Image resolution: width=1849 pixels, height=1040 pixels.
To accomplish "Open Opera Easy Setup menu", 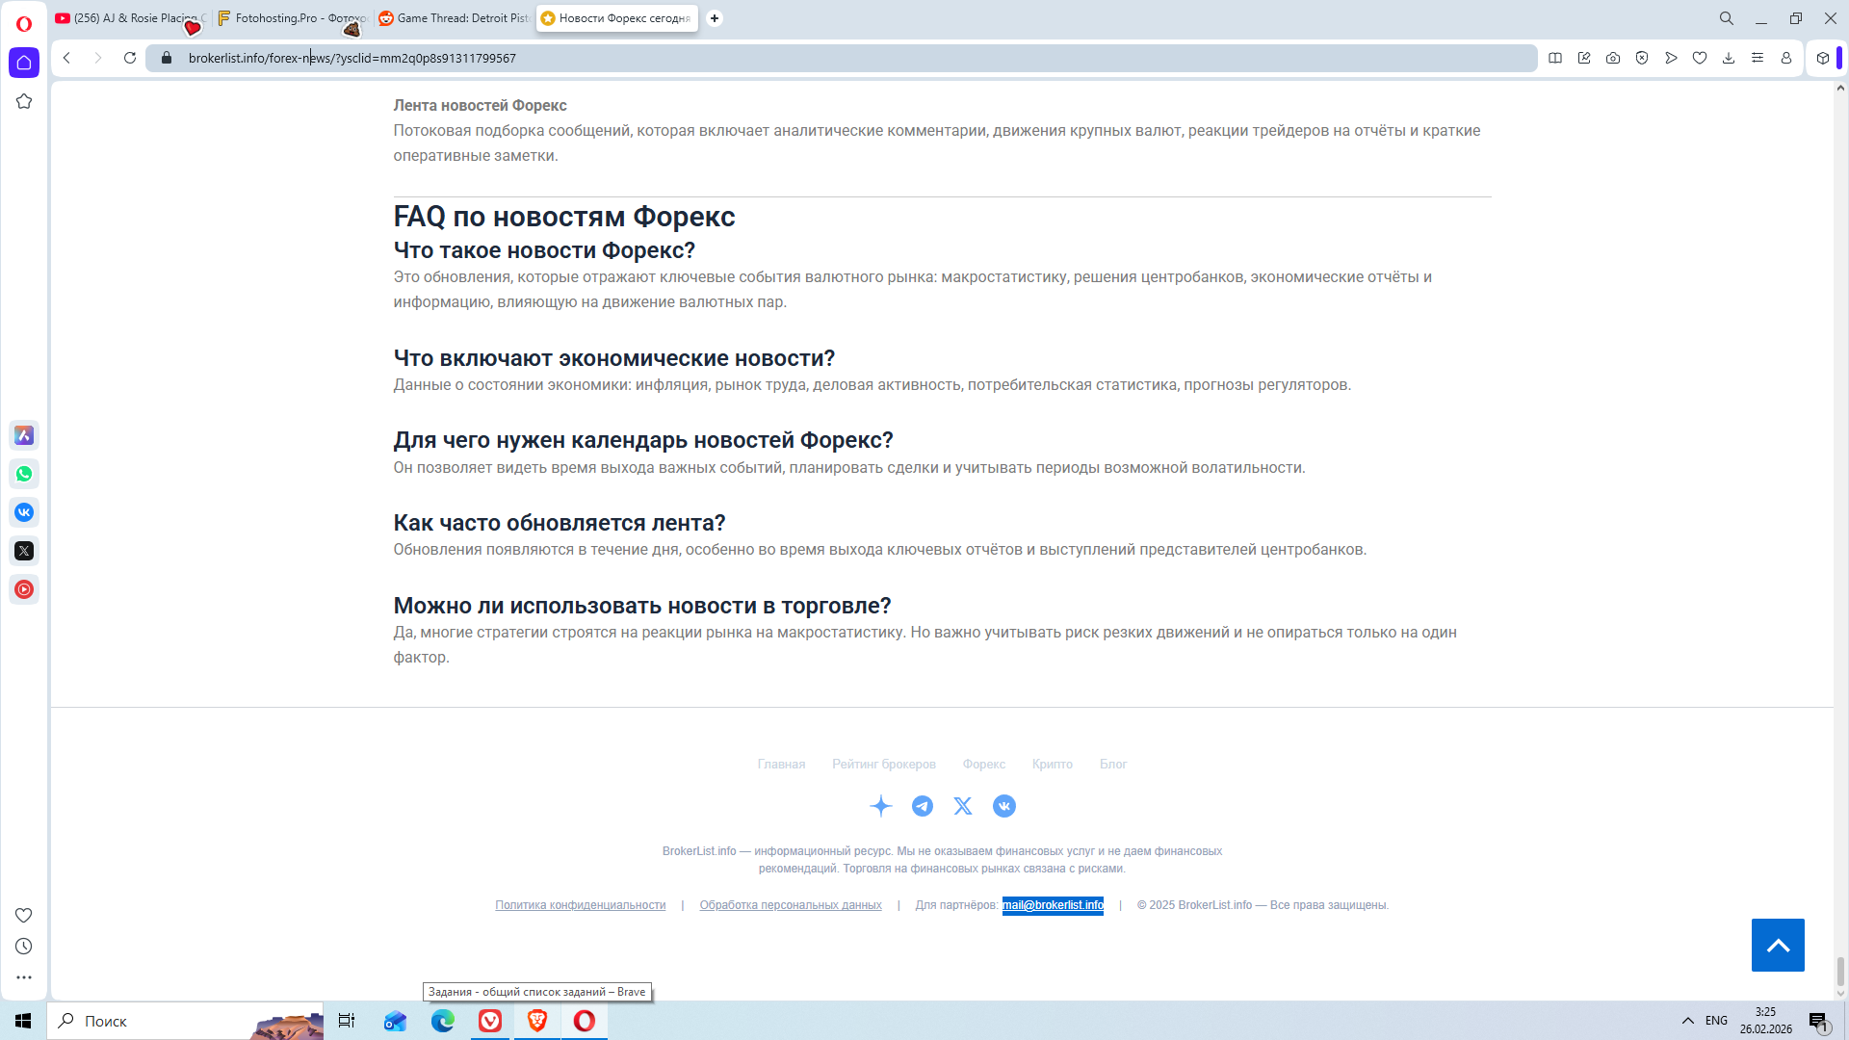I will [1758, 58].
